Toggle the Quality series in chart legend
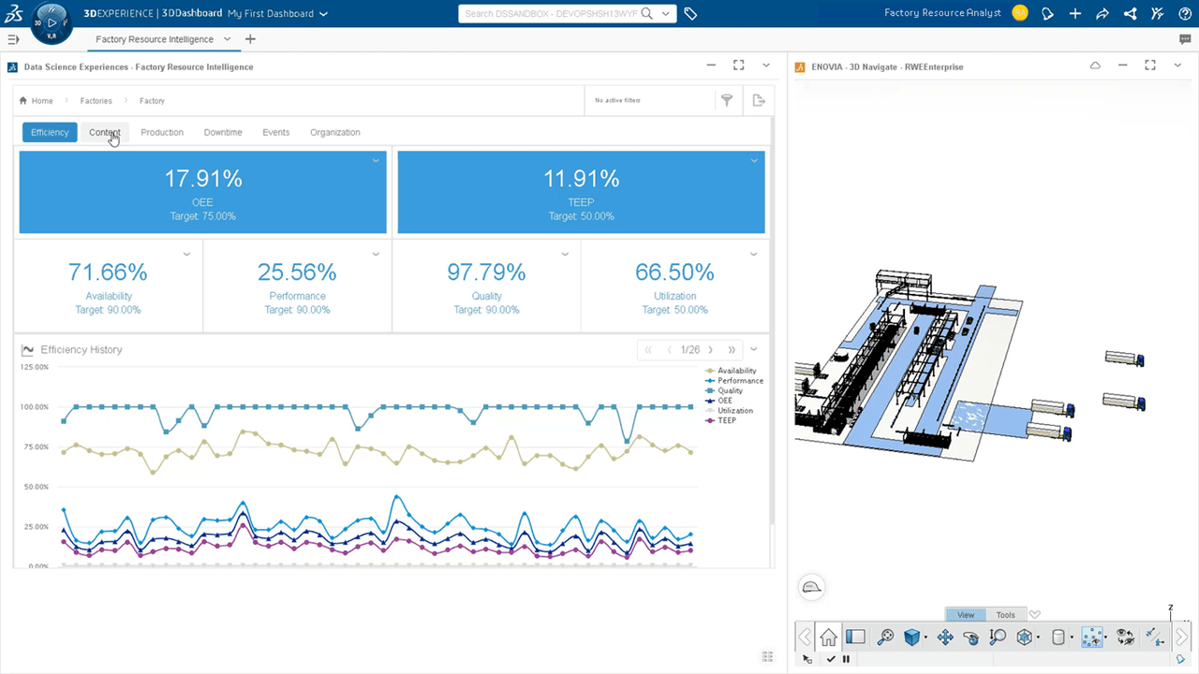The height and width of the screenshot is (674, 1199). (730, 391)
